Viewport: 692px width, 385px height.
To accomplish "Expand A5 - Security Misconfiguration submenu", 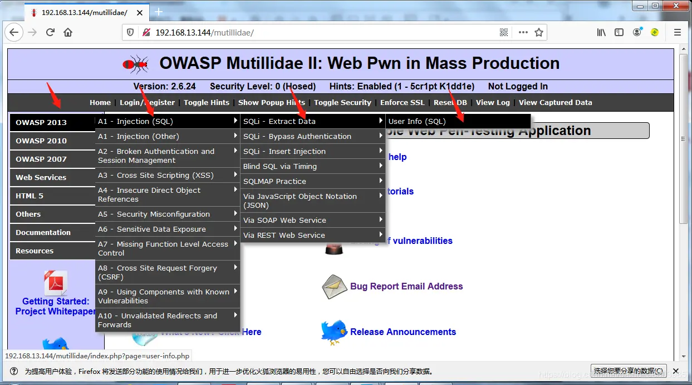I will [168, 214].
